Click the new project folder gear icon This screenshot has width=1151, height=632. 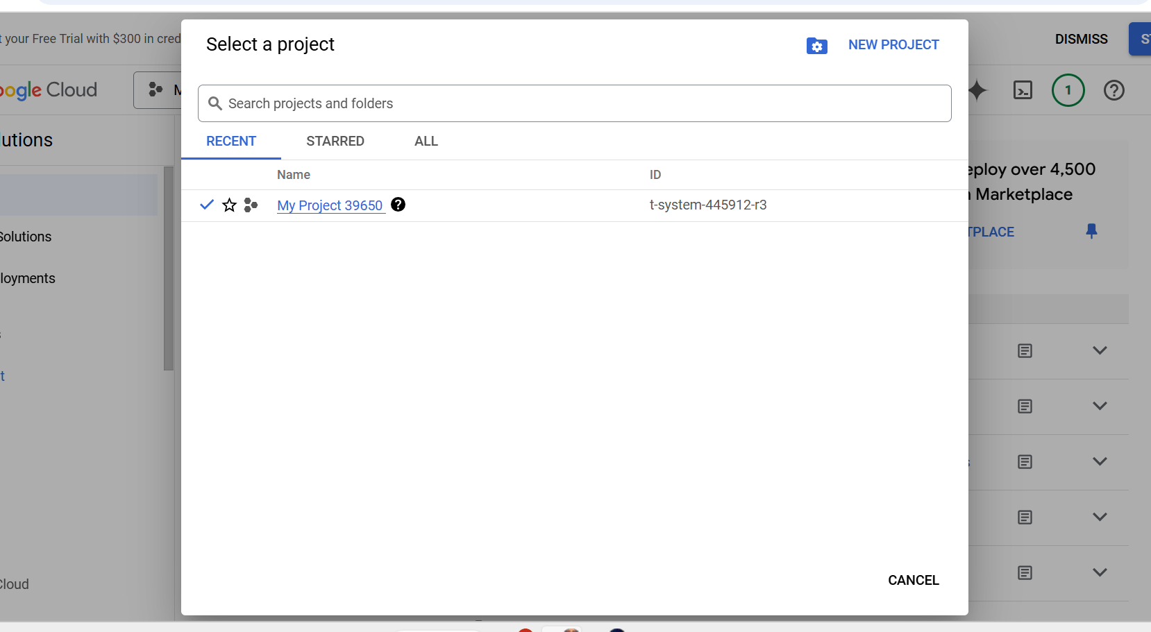point(816,46)
